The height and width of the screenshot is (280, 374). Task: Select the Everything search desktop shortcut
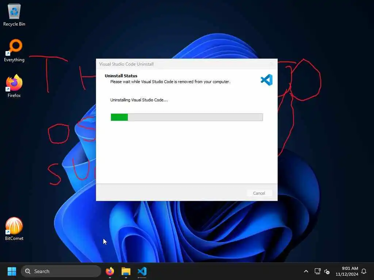(14, 50)
